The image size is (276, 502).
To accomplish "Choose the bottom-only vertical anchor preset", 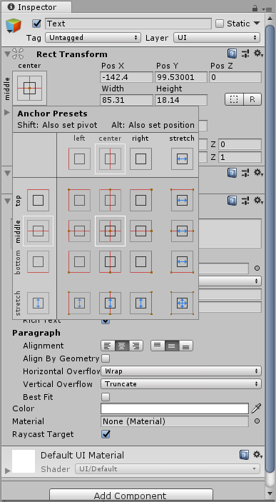I will point(38,261).
